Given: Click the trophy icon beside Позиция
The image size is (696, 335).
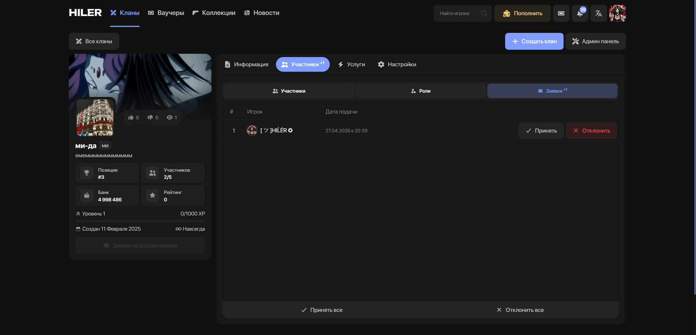Looking at the screenshot, I should pyautogui.click(x=87, y=173).
